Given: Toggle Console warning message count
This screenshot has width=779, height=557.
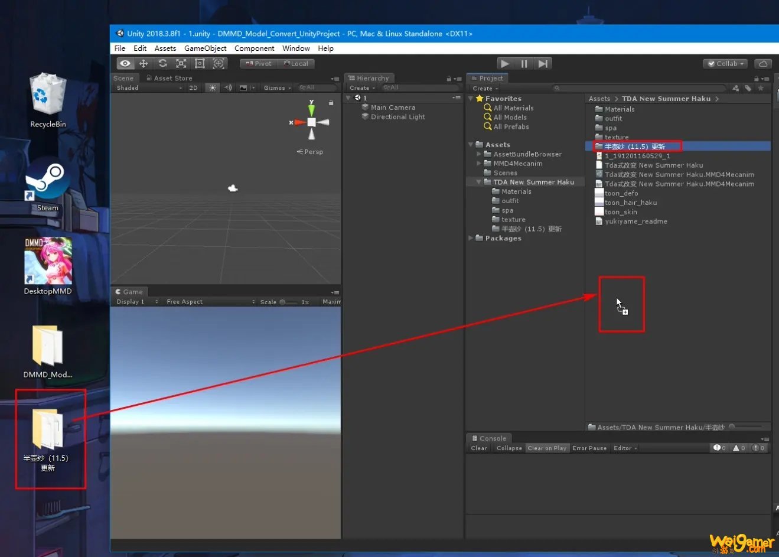Looking at the screenshot, I should pos(739,448).
